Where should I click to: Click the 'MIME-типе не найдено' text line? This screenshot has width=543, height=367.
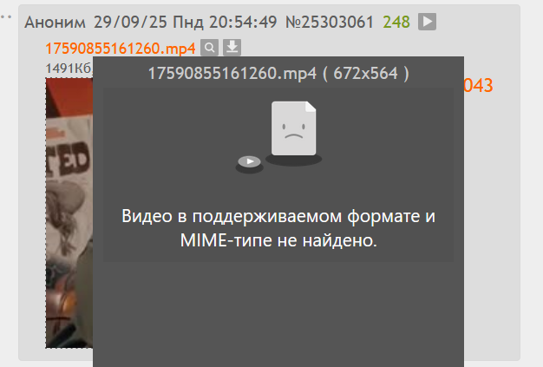(x=278, y=240)
